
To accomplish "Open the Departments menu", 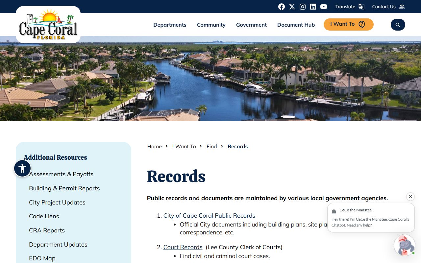I will pos(170,25).
